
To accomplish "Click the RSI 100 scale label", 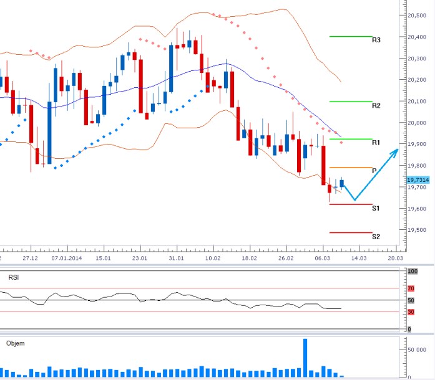I will [413, 271].
